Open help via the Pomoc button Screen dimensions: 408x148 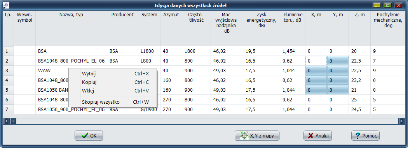[365, 136]
